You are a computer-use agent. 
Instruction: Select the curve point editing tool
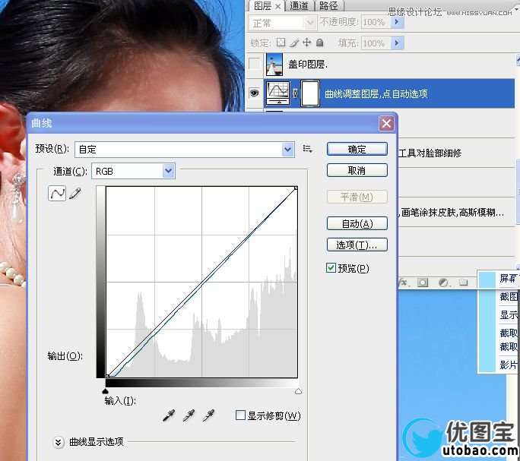(57, 193)
